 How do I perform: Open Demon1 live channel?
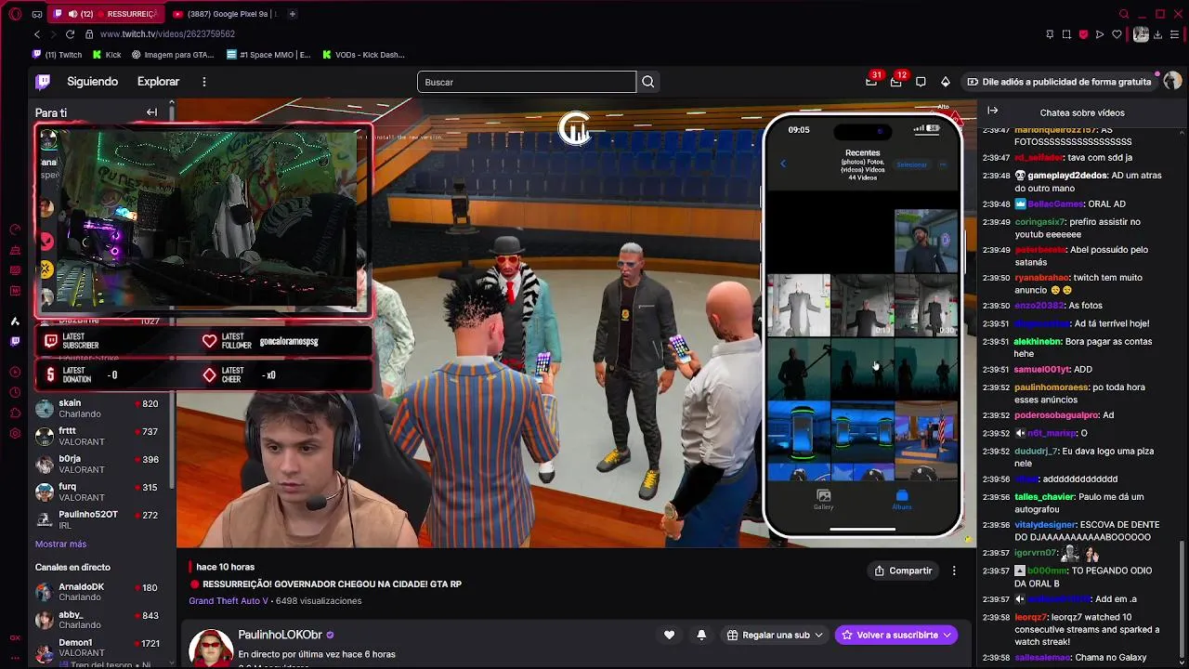point(102,648)
